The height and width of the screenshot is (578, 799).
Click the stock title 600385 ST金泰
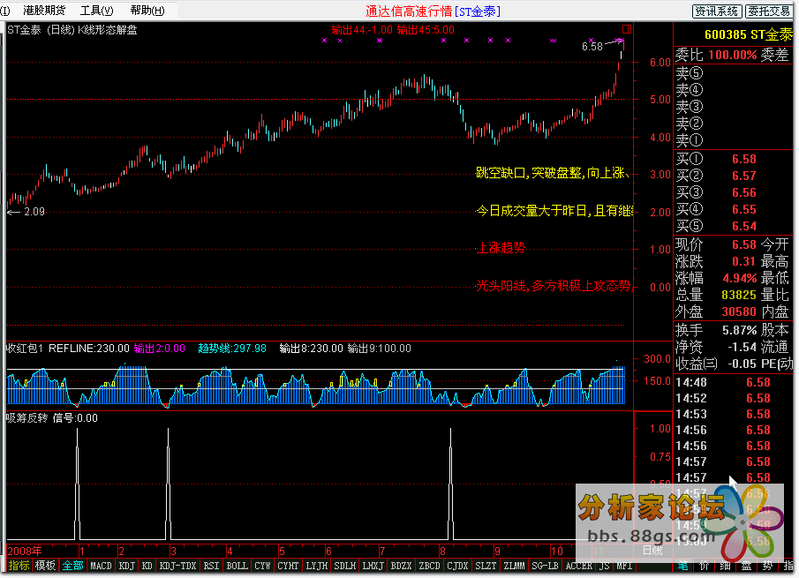[748, 34]
